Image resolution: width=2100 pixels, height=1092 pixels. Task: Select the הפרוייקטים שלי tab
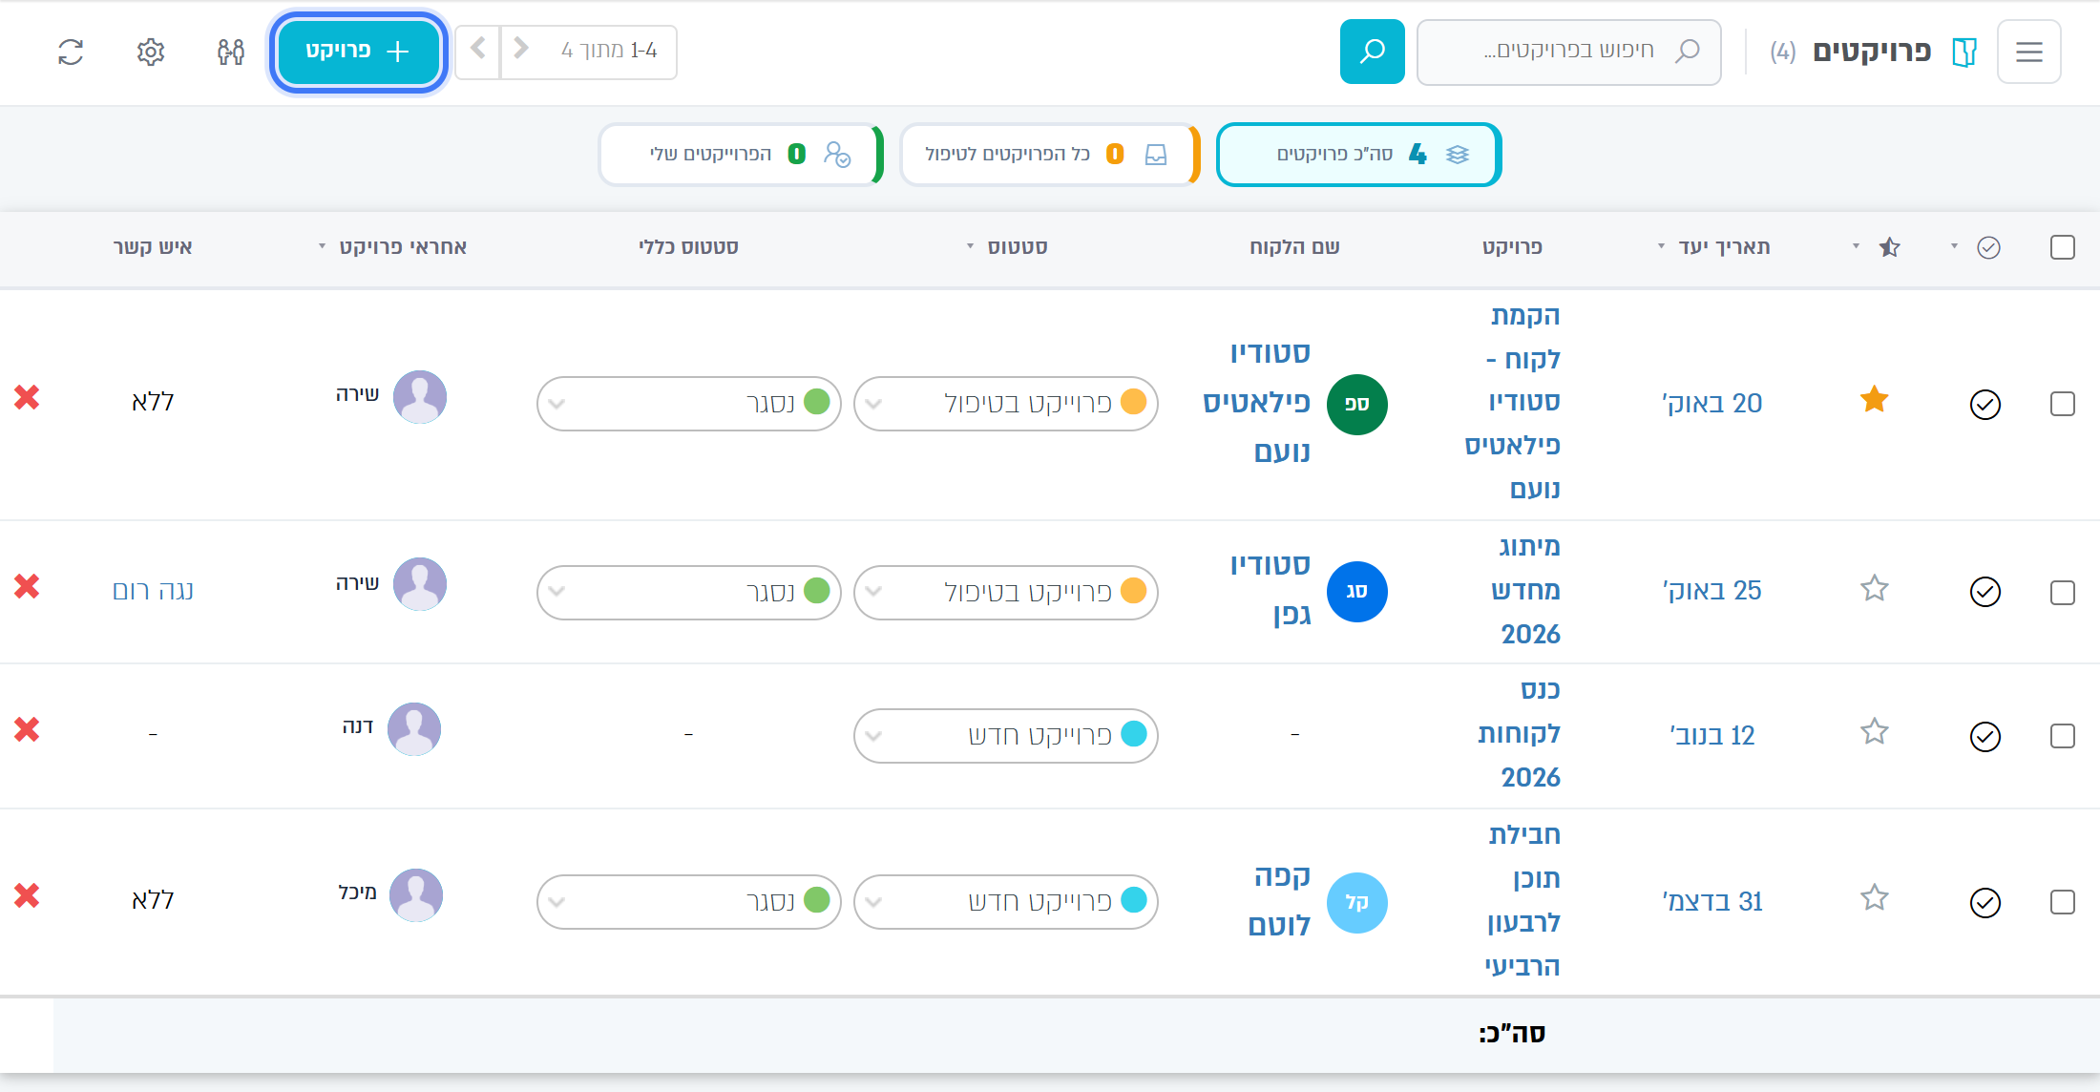741,155
